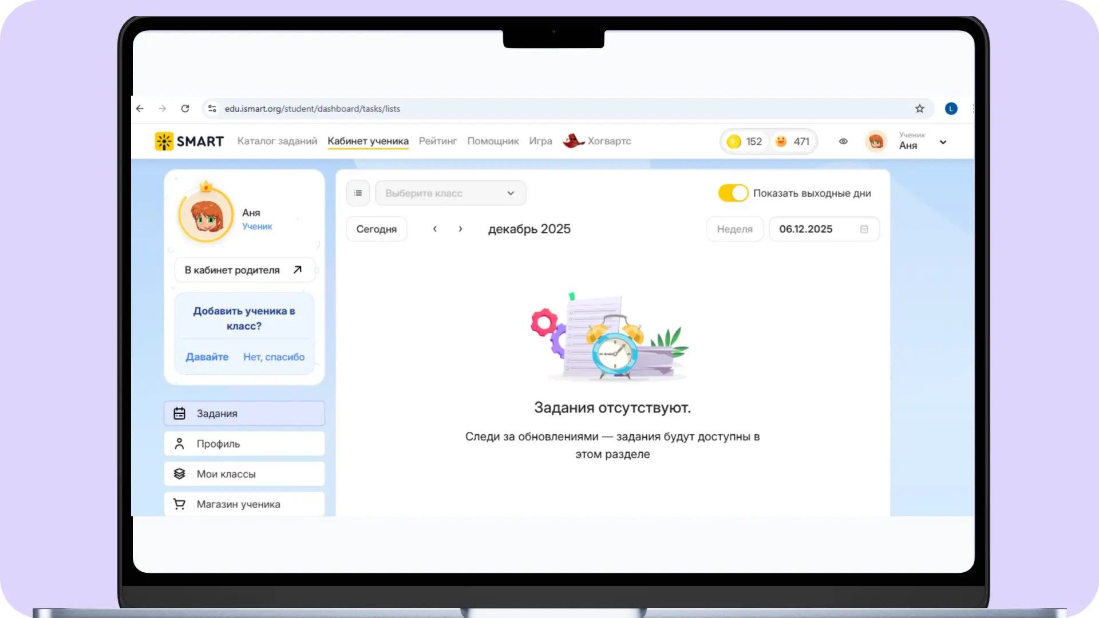Open the Каталог заданий tab
This screenshot has height=618, width=1099.
point(277,141)
